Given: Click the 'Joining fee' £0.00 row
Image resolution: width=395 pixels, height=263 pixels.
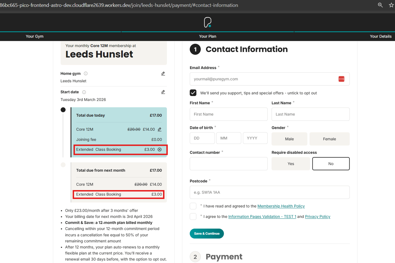Looking at the screenshot, I should [119, 139].
